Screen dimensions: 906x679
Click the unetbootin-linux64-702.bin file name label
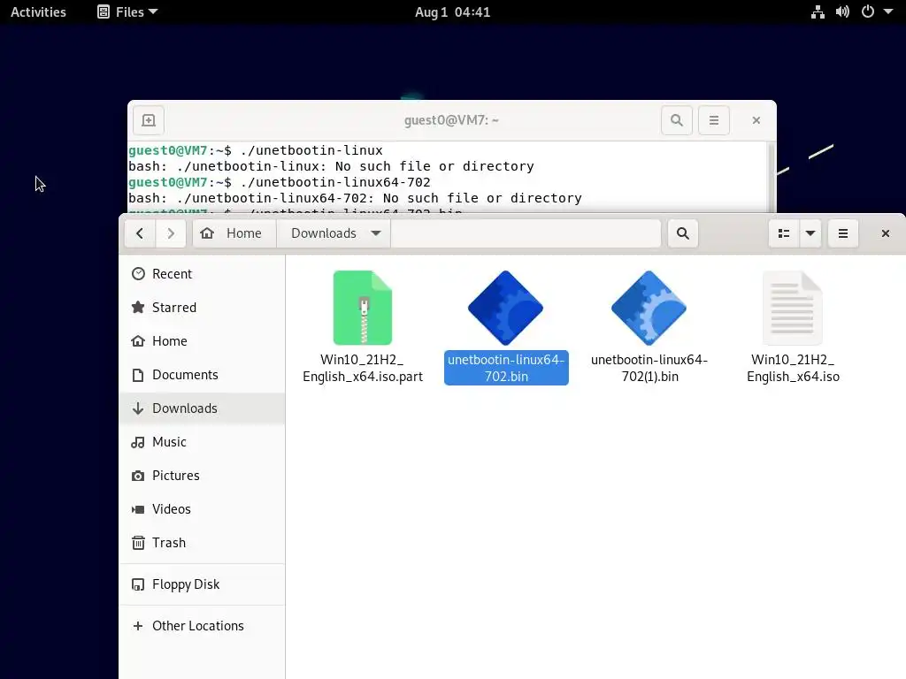tap(506, 368)
